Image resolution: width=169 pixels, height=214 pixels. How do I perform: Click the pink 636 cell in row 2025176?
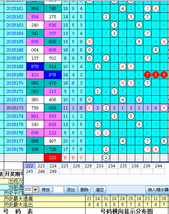click(35, 133)
